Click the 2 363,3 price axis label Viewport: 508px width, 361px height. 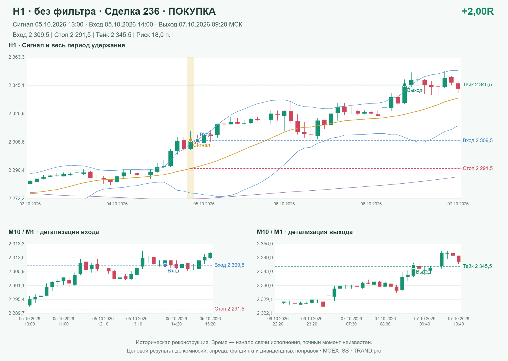(16, 57)
